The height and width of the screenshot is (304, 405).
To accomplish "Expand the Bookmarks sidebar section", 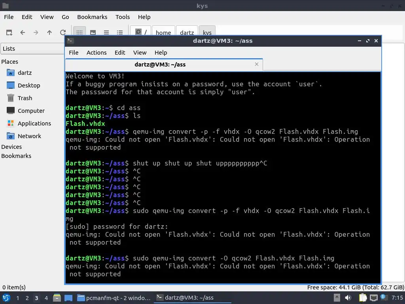I will pyautogui.click(x=16, y=156).
